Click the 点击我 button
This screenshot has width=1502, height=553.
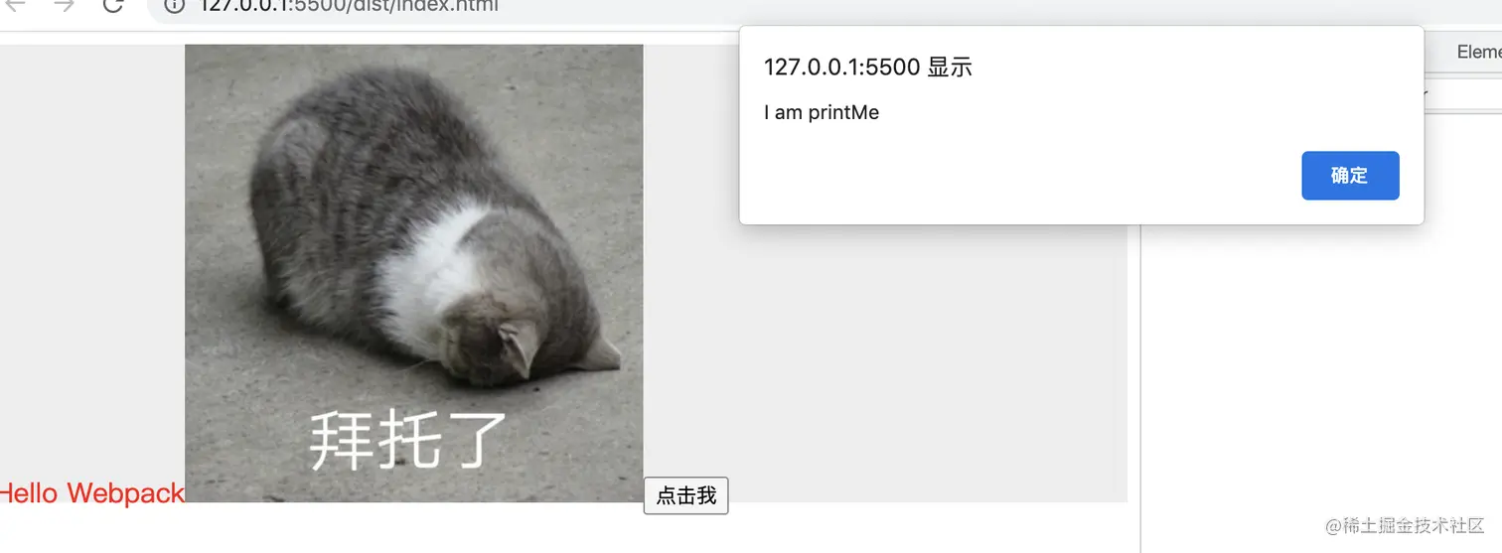[686, 495]
